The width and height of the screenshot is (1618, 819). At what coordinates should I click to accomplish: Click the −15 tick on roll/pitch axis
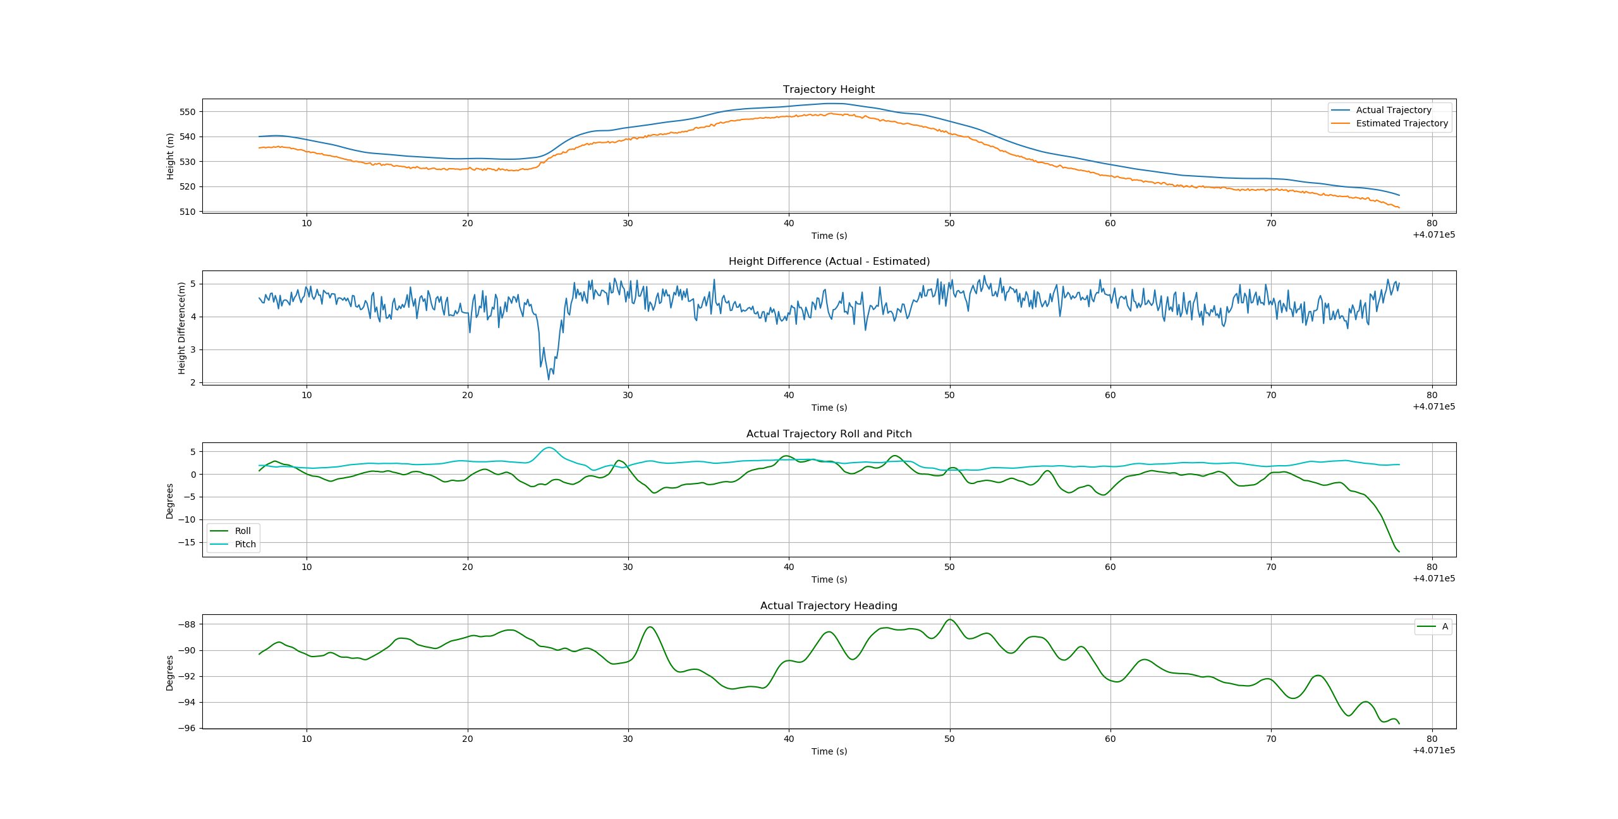tap(186, 542)
